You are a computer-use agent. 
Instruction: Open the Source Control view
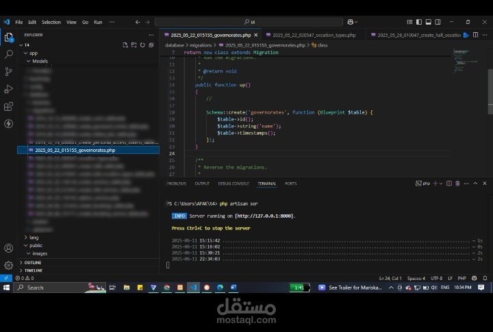click(x=8, y=72)
